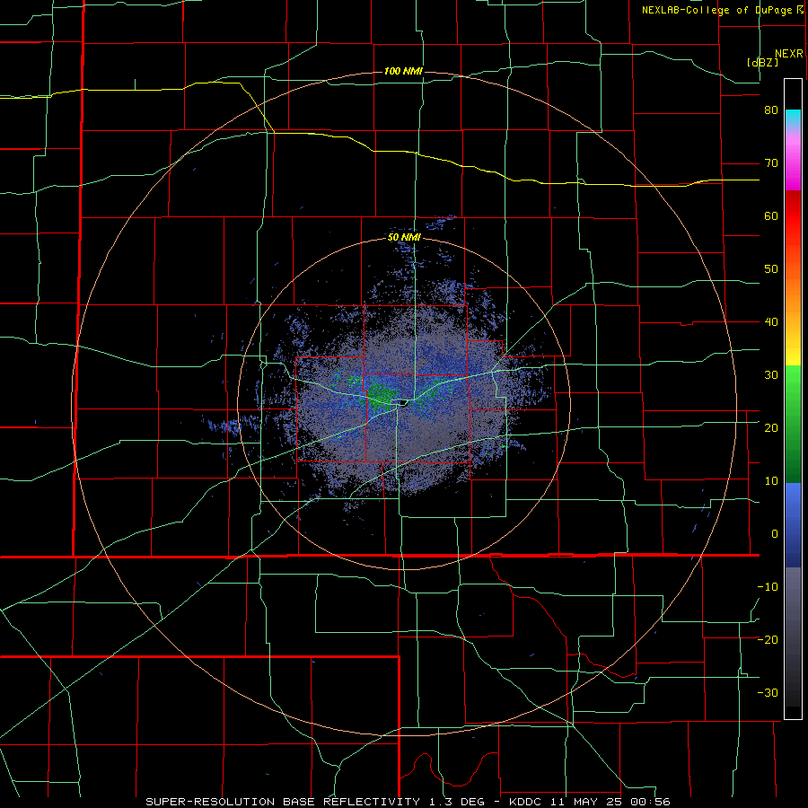The height and width of the screenshot is (808, 808).
Task: Click the radar site marker at the echo center
Action: [403, 402]
